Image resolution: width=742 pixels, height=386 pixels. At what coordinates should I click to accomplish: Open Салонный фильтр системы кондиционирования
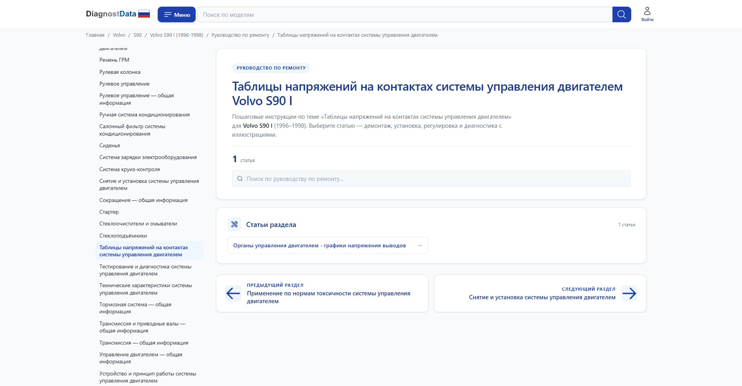click(132, 130)
